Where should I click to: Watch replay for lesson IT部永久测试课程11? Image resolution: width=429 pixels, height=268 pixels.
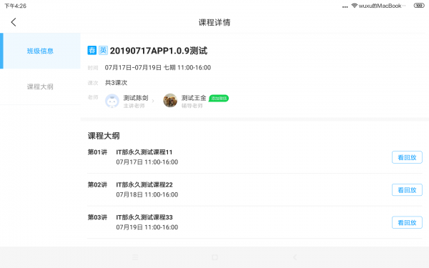407,157
